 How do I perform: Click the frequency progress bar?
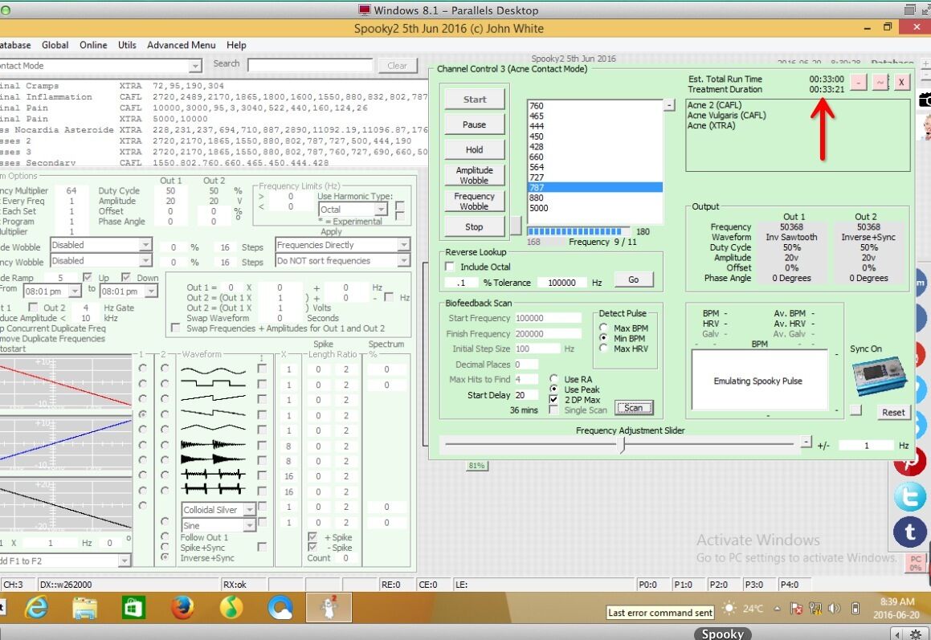578,231
